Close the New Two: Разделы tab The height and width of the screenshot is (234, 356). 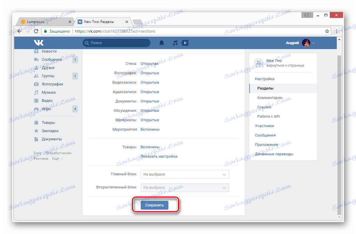click(127, 22)
